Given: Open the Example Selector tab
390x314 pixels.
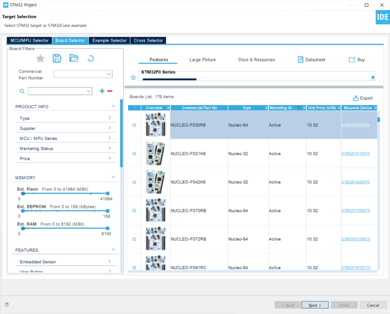Looking at the screenshot, I should 110,40.
